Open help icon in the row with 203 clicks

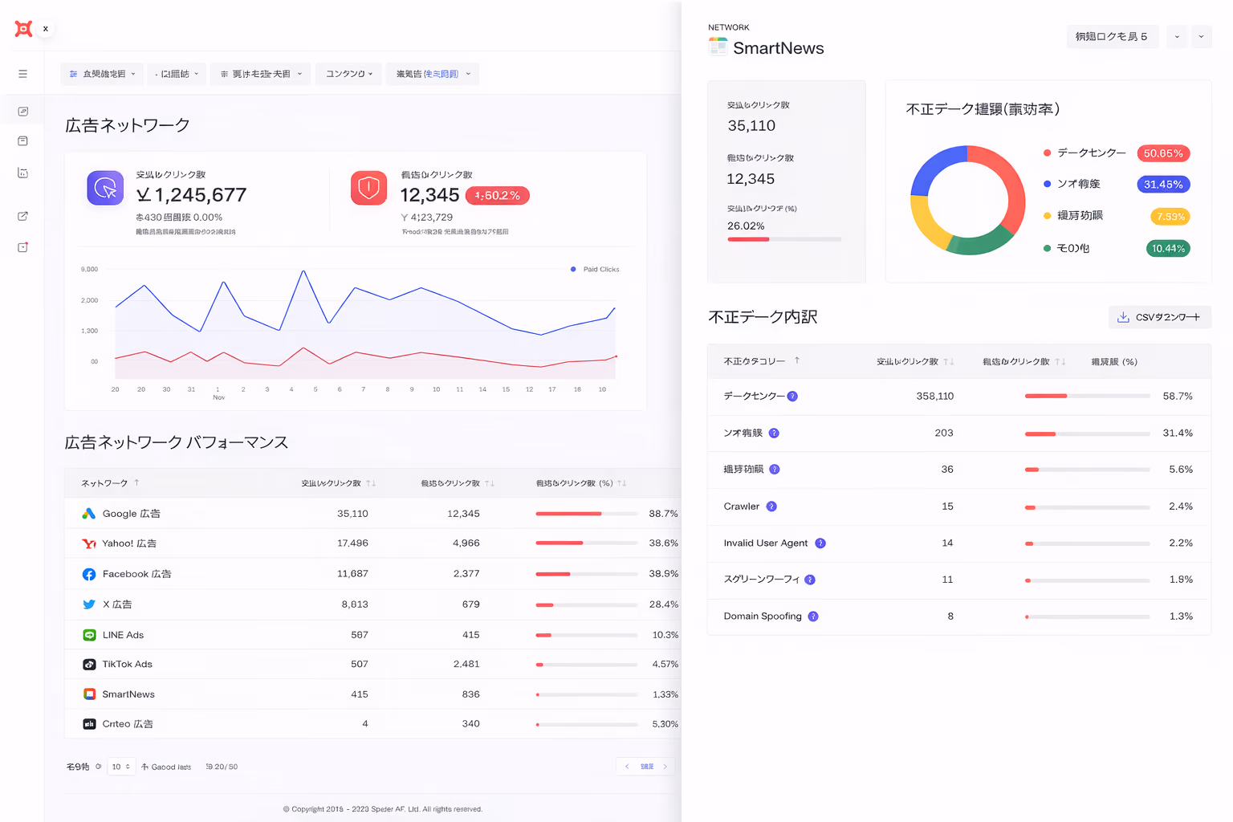[x=774, y=433]
